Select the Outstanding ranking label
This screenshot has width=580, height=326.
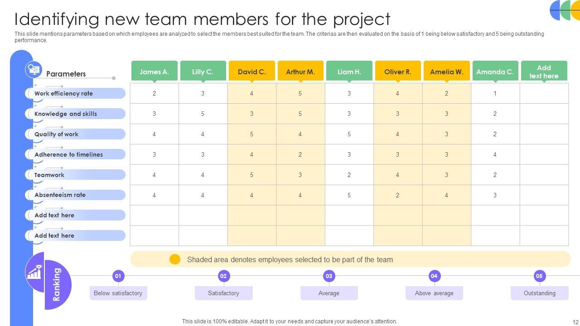click(539, 293)
